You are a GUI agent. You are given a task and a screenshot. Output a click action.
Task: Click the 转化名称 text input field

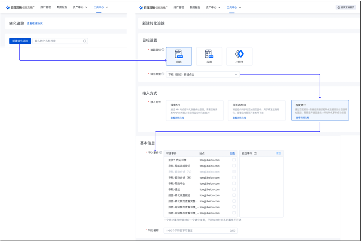pyautogui.click(x=201, y=231)
